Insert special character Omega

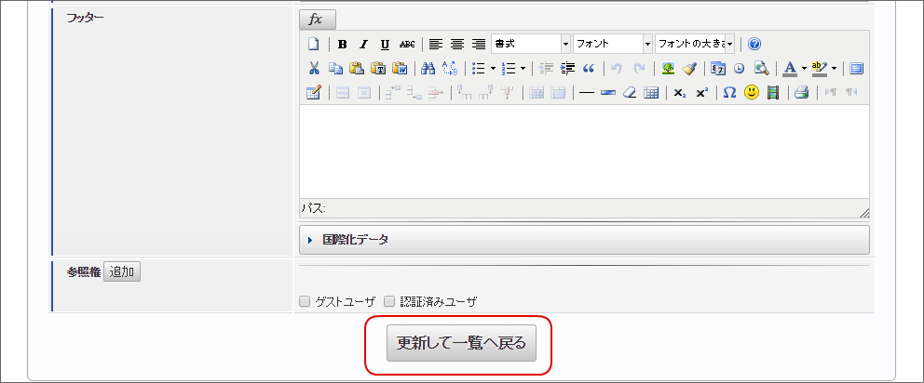click(x=729, y=92)
